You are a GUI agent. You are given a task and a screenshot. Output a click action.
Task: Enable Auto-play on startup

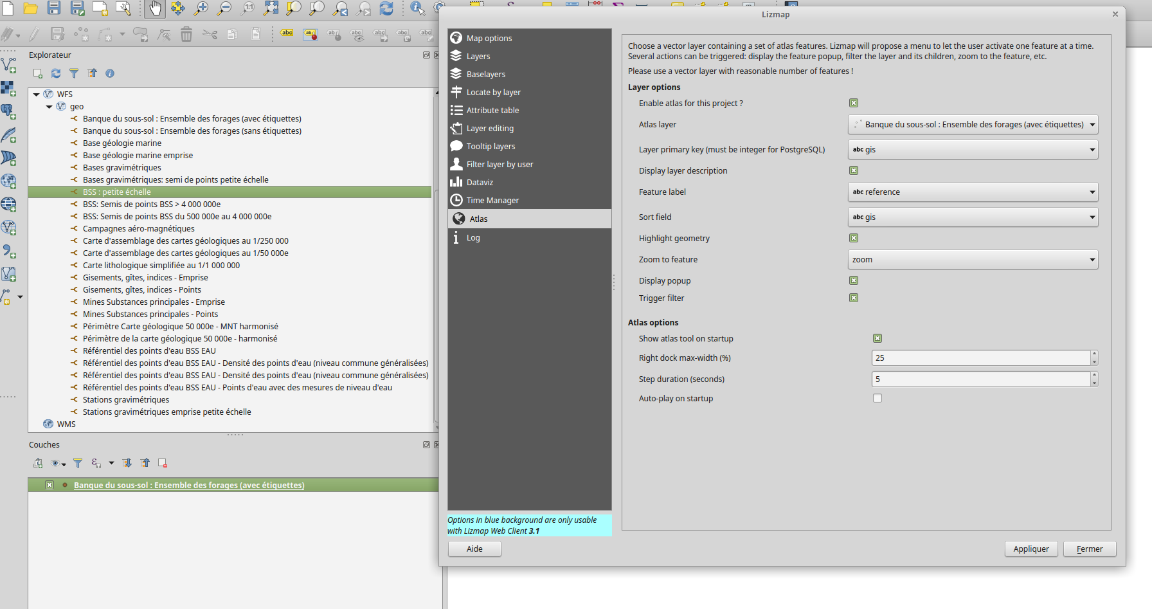tap(878, 398)
